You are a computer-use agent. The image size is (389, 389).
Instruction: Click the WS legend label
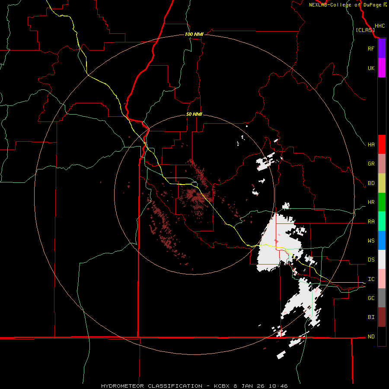(x=371, y=241)
